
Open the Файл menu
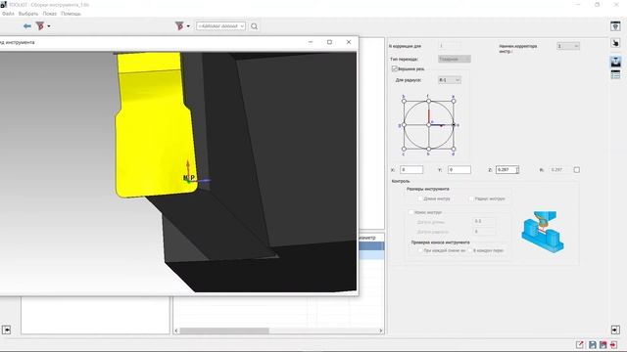(x=8, y=14)
